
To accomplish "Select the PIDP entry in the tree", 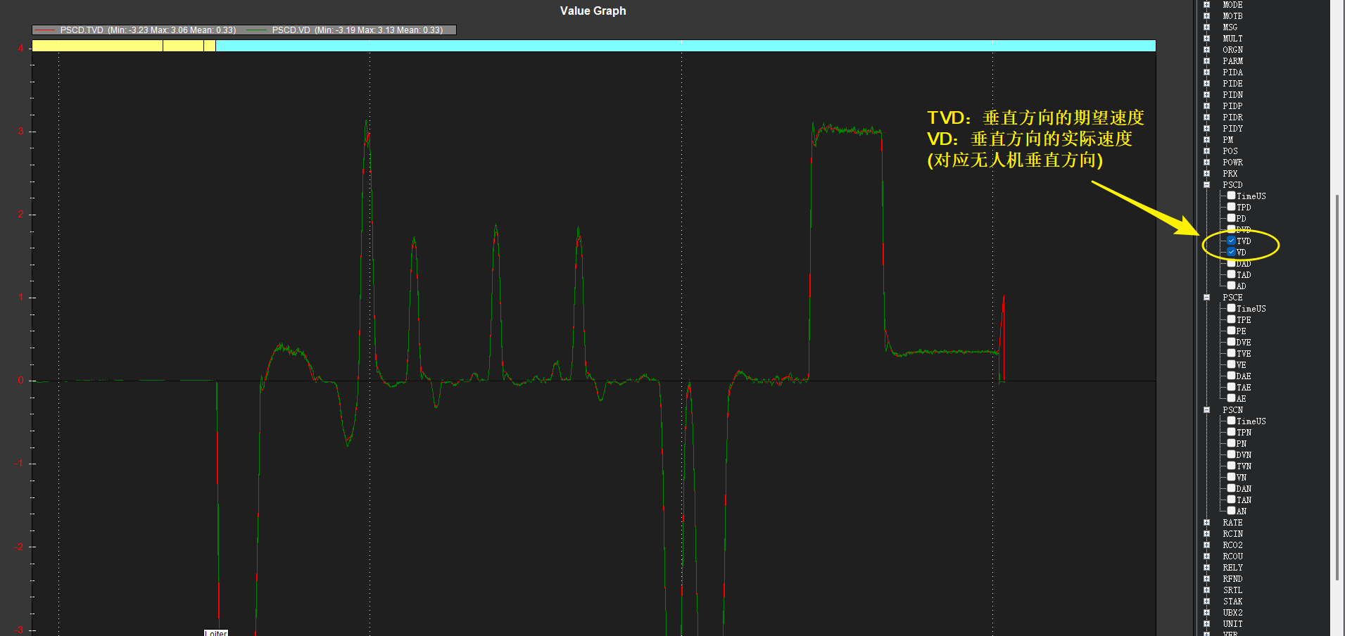I will (x=1232, y=106).
